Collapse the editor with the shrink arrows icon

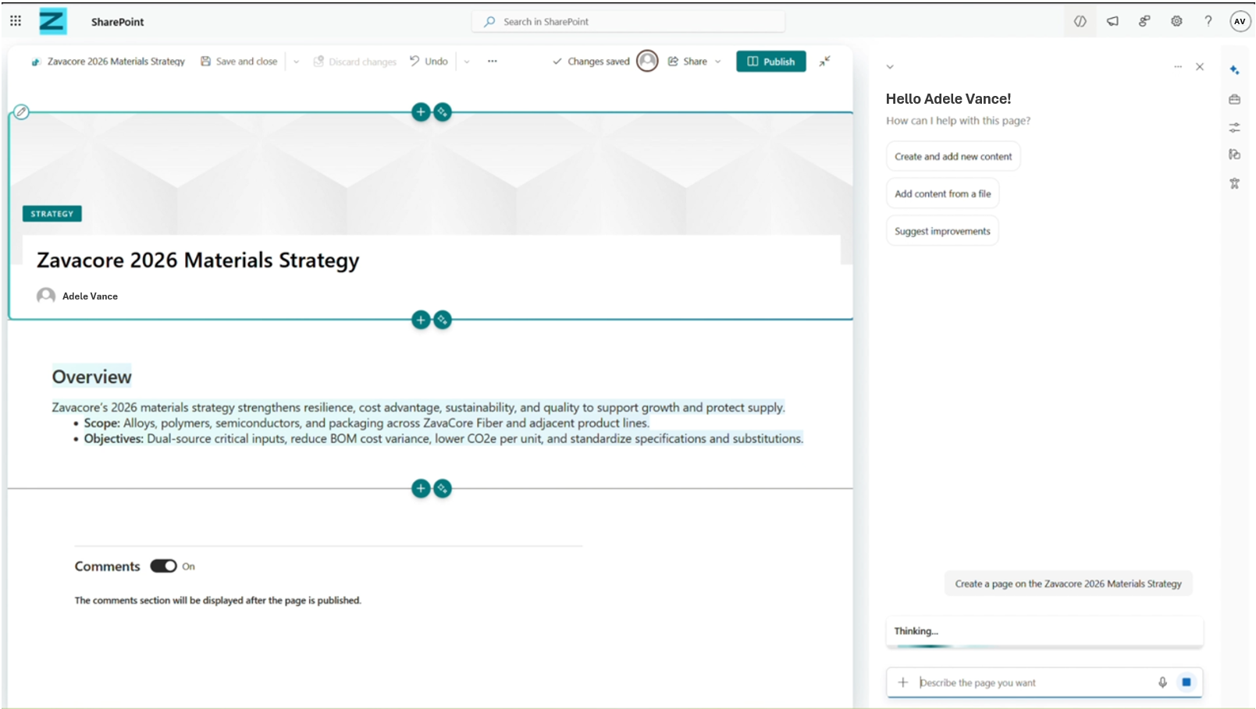pos(824,62)
